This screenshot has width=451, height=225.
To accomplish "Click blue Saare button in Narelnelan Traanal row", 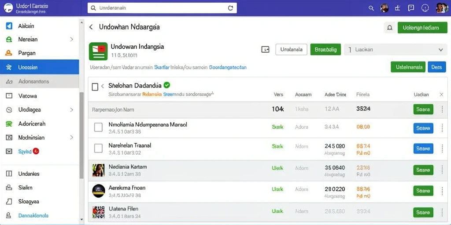I will 423,149.
